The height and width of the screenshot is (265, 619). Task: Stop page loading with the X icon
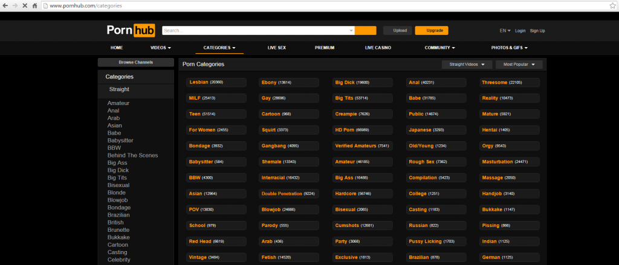[x=25, y=6]
